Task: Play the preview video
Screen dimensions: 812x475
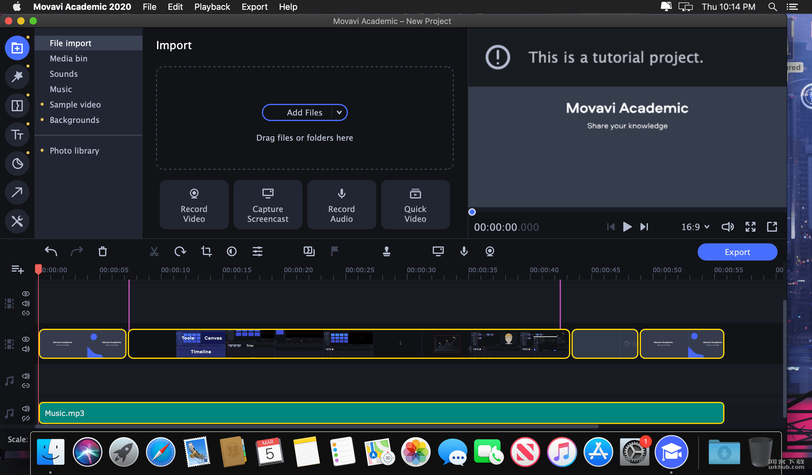Action: (x=627, y=227)
